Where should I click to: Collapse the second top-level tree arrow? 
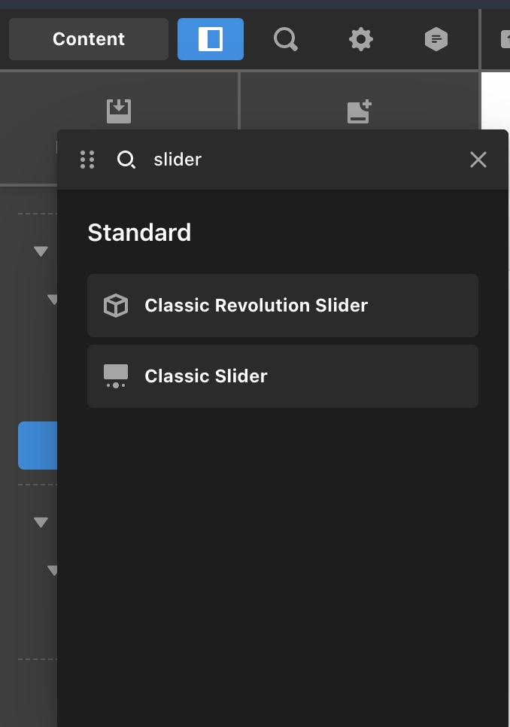click(x=41, y=522)
